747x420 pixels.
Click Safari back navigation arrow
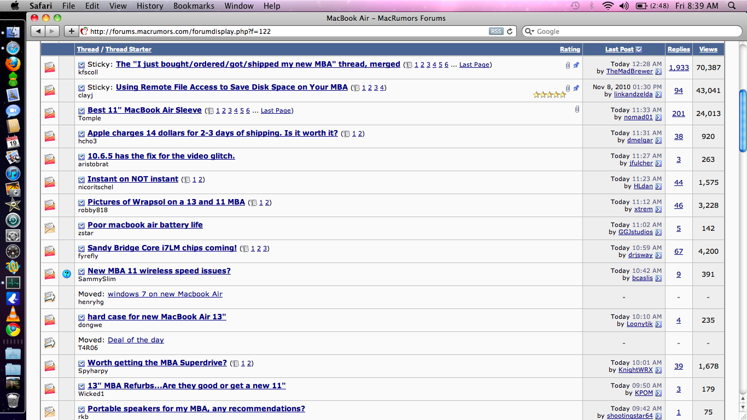click(x=38, y=31)
